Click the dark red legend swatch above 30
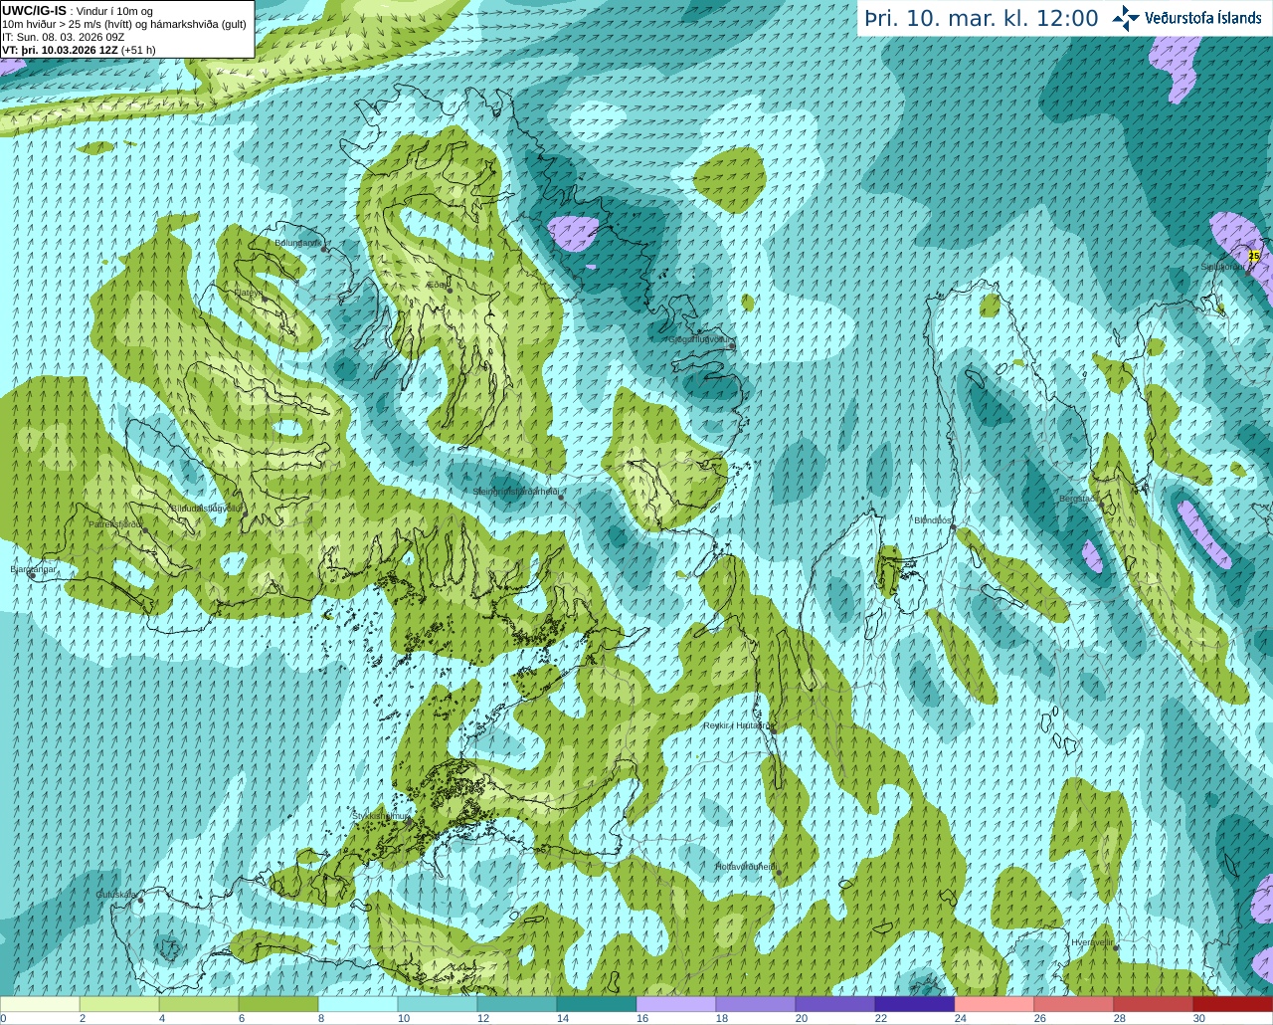Viewport: 1273px width, 1025px height. 1233,1004
